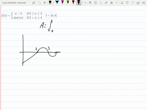Select the magenta pen
147x110 pixels.
point(62,2)
